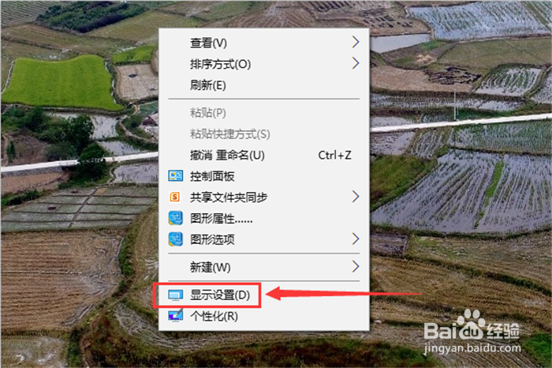Viewport: 552px width, 368px height.
Task: Select 刷新(E) to refresh desktop
Action: (x=263, y=85)
